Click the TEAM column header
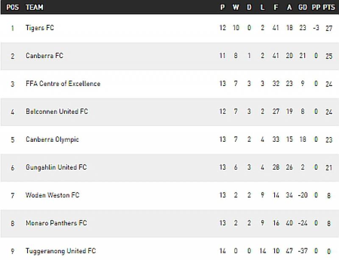339x260 pixels. pyautogui.click(x=34, y=7)
